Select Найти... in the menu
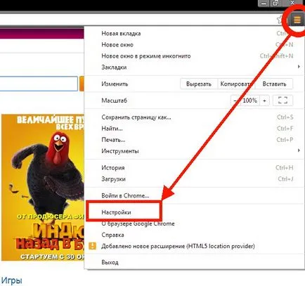305x286 pixels. [x=195, y=129]
